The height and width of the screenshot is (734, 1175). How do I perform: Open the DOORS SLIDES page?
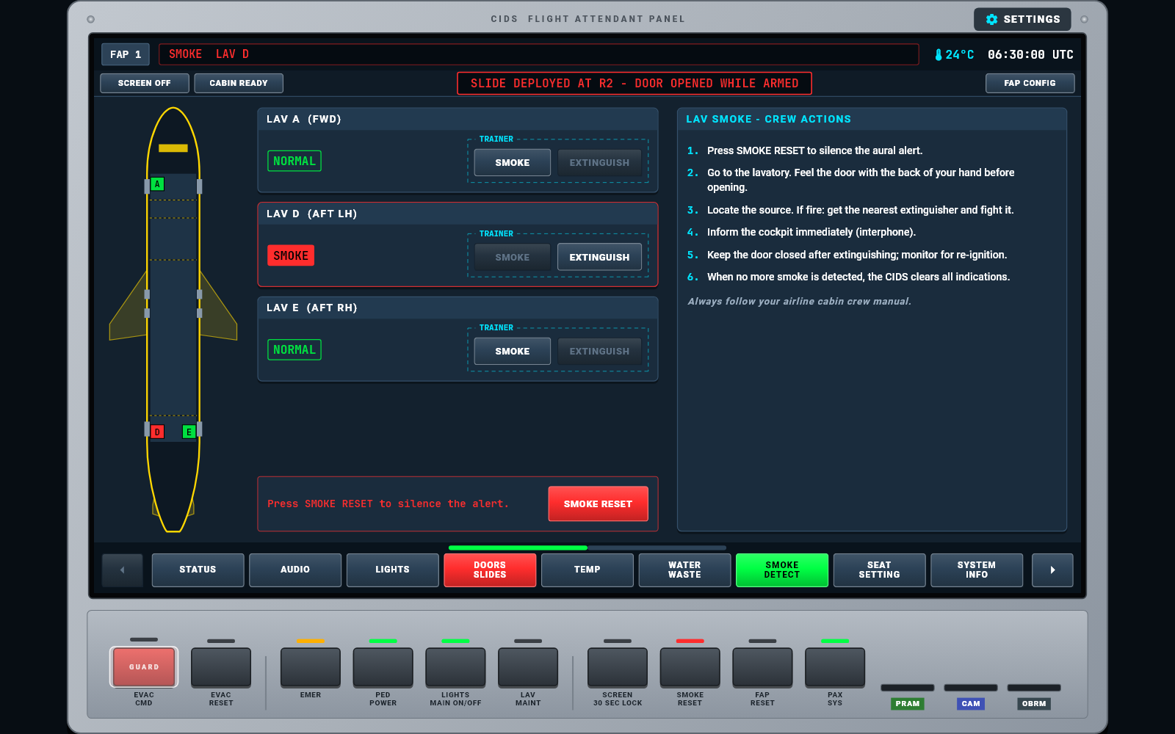(x=490, y=570)
